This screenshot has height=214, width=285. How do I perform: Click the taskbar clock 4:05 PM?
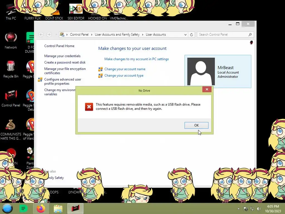click(273, 209)
